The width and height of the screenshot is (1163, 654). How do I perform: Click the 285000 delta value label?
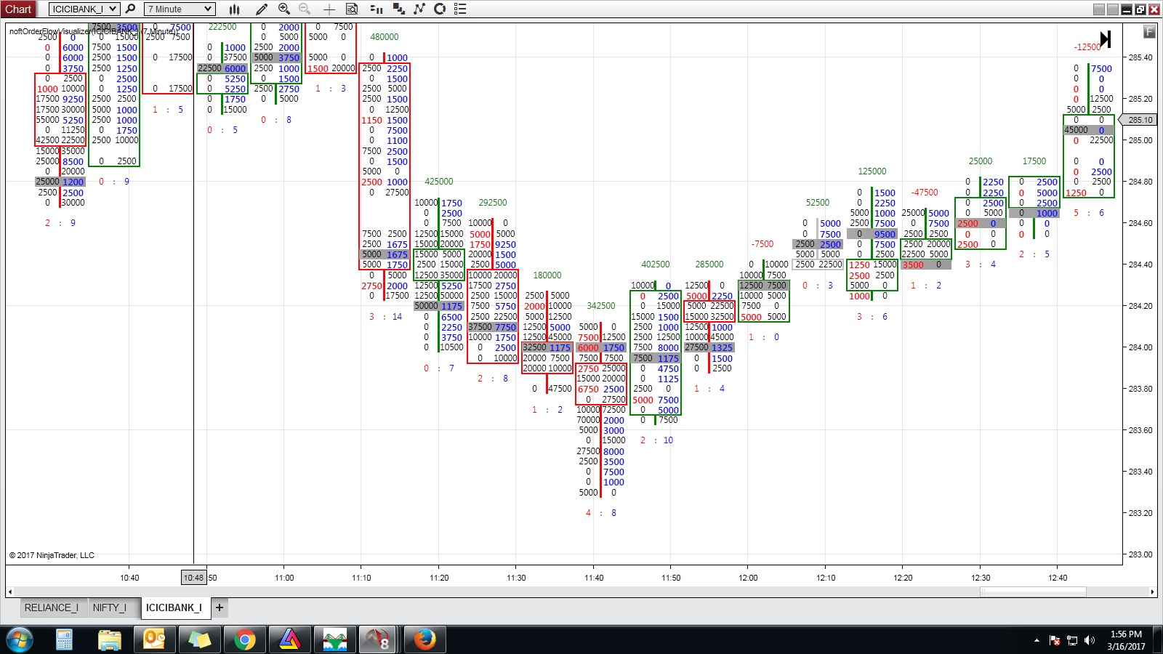pos(709,265)
